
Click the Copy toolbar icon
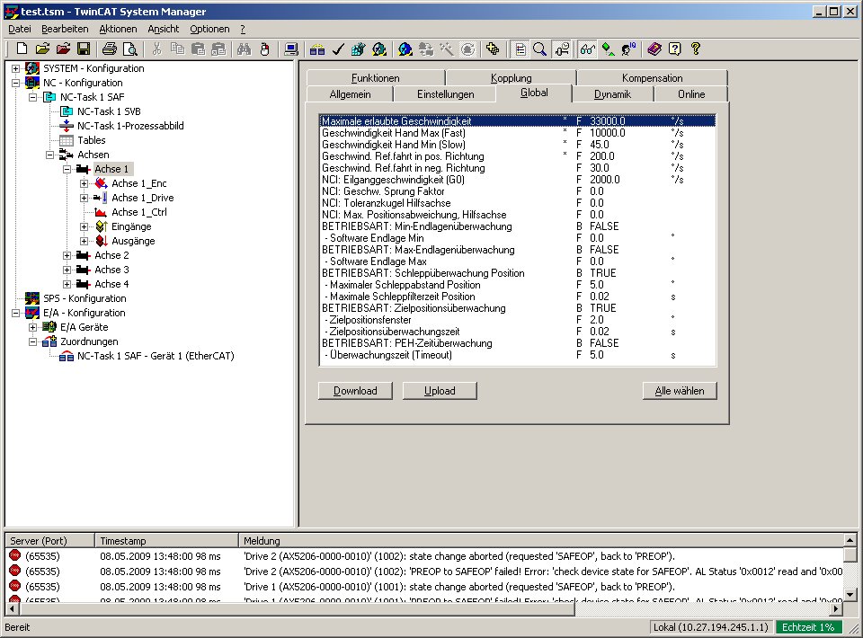click(x=177, y=49)
